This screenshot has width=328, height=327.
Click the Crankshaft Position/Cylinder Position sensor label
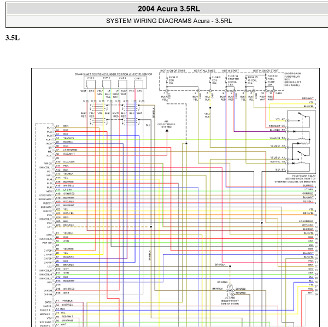click(x=113, y=74)
